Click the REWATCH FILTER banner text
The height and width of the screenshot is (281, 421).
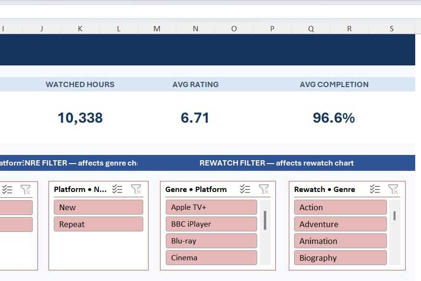tap(276, 163)
